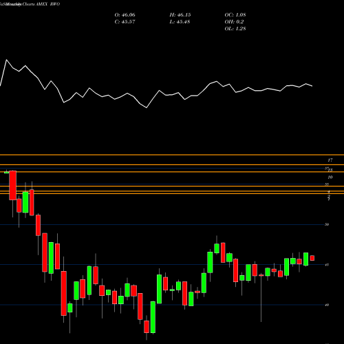Click the AMEX chart title text
The image size is (344, 344).
point(42,4)
